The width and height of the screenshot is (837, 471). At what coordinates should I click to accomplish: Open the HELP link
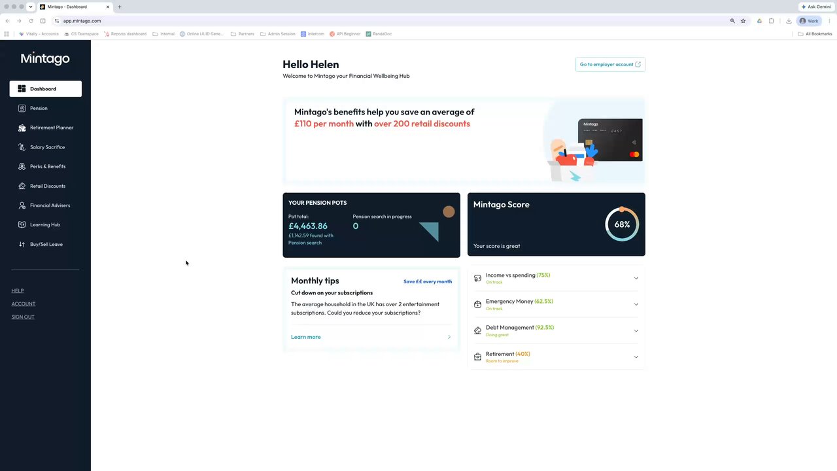pyautogui.click(x=18, y=290)
